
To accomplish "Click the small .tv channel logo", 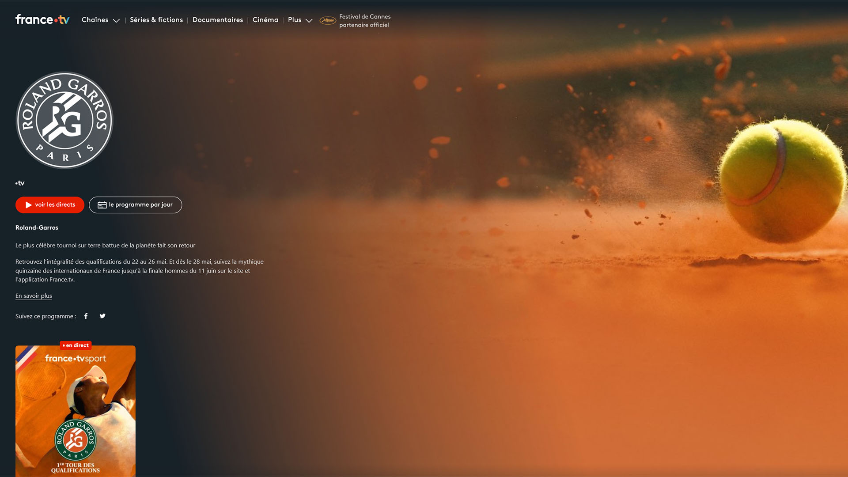I will [20, 183].
